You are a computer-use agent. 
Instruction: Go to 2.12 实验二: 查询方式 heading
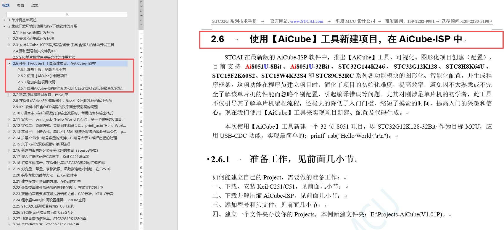point(70,126)
